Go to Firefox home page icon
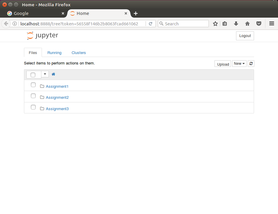Image resolution: width=278 pixels, height=214 pixels. (x=247, y=24)
